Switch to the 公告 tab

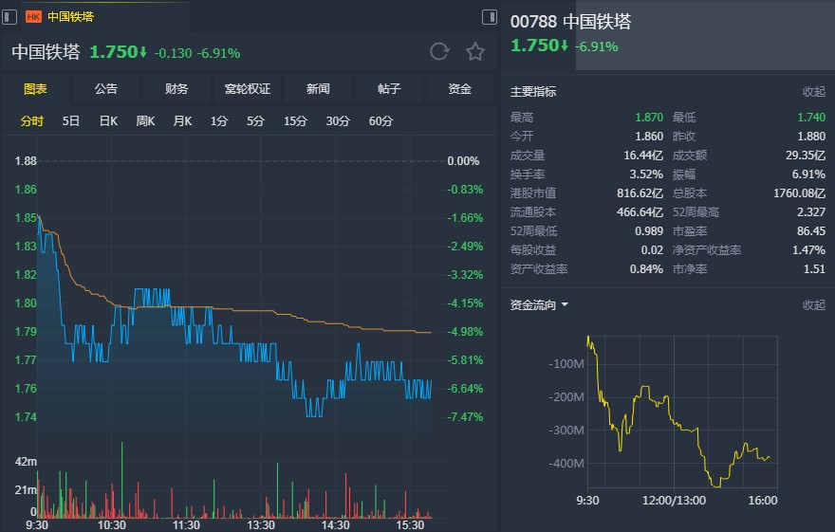coord(106,89)
